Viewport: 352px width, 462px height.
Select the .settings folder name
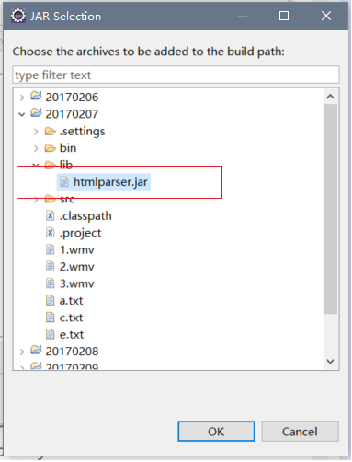pos(82,132)
